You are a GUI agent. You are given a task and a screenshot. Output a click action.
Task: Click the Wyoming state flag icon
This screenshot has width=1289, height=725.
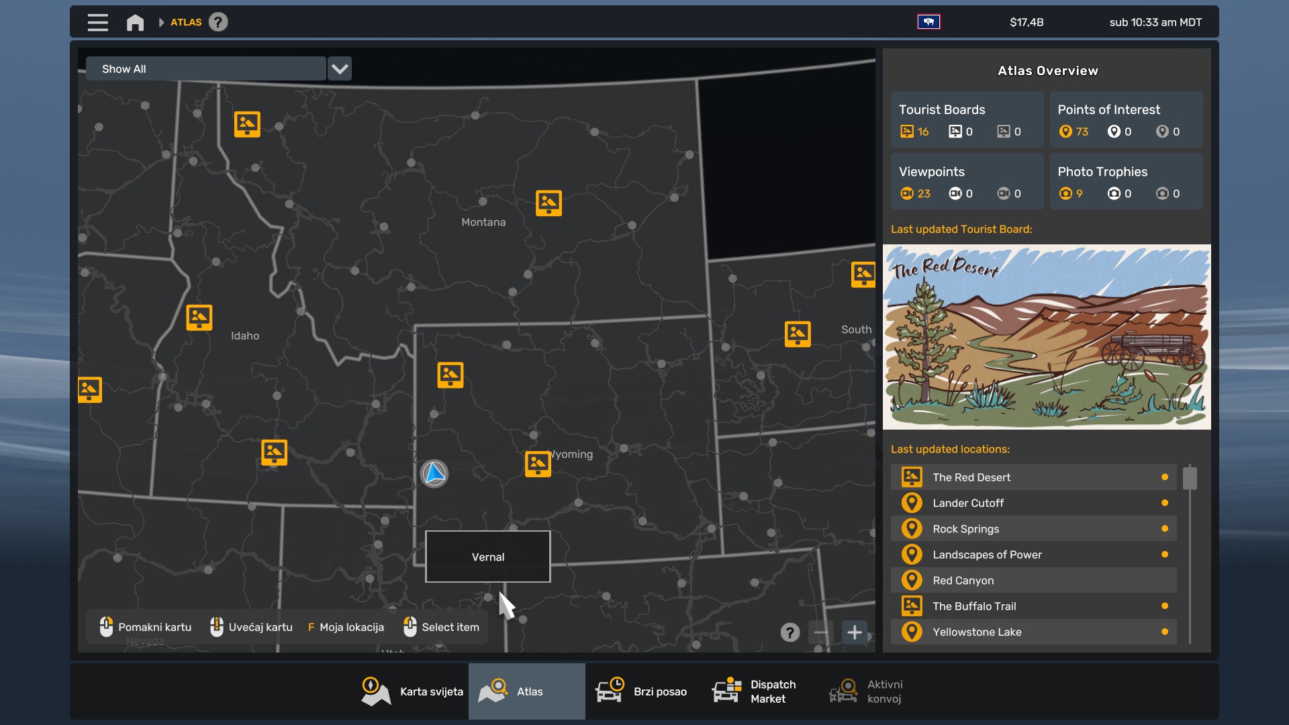[928, 22]
